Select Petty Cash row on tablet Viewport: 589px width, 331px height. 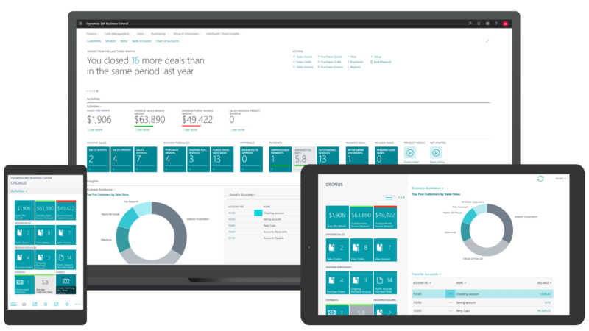tap(482, 310)
